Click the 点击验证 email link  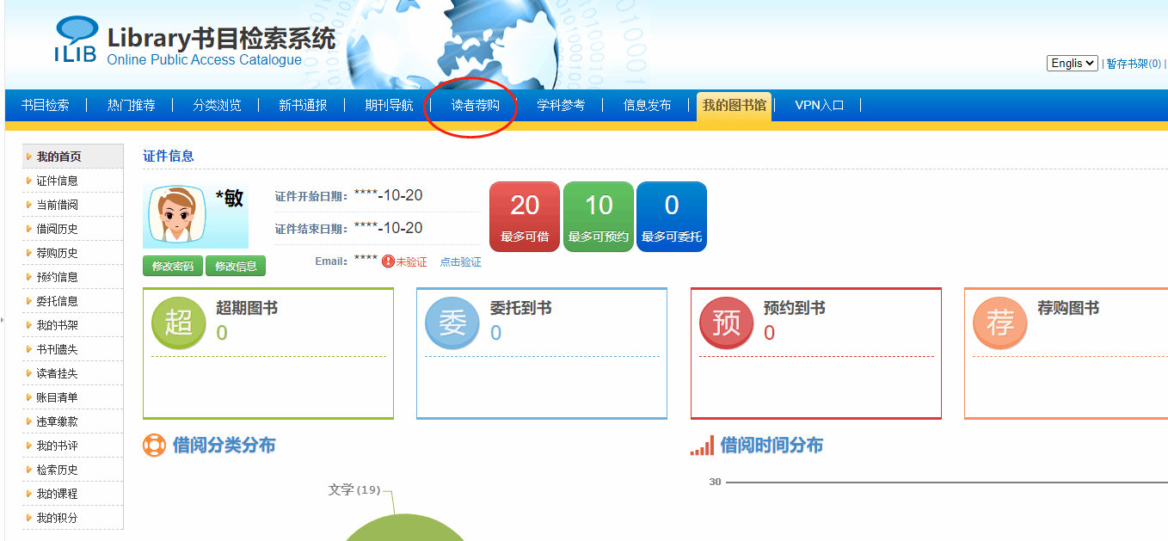point(461,262)
